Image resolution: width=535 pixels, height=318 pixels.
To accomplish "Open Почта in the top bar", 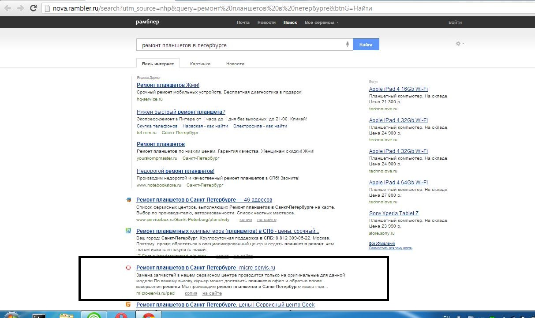I will (x=243, y=22).
